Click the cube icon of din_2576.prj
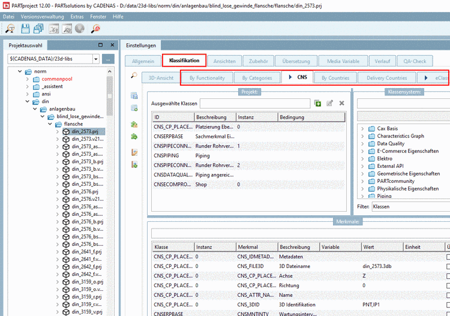 [x=66, y=192]
